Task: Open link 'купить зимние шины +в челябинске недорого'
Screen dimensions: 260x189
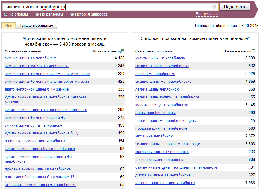Action: click(46, 110)
